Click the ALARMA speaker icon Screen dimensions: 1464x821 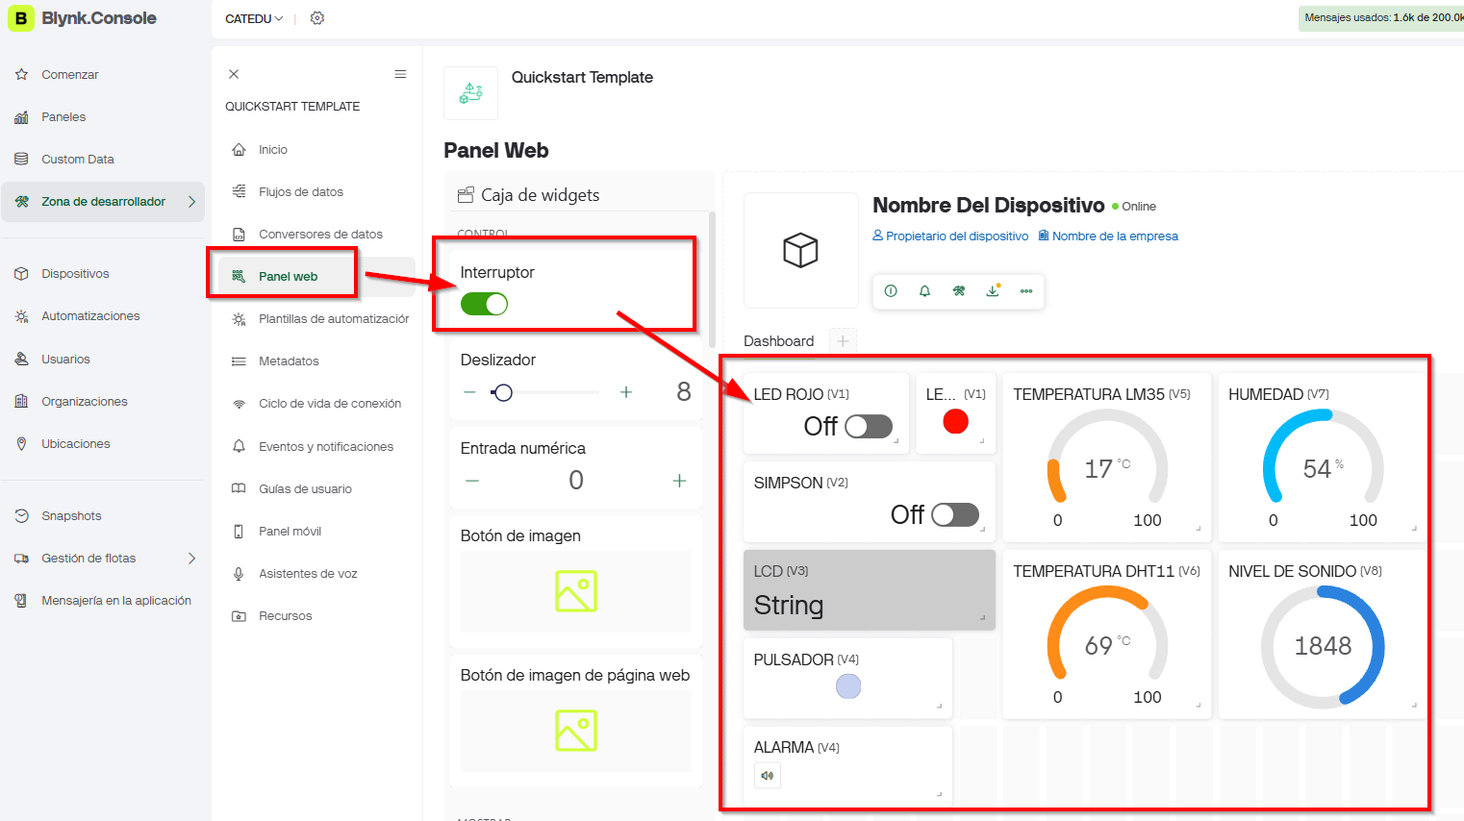pyautogui.click(x=768, y=775)
